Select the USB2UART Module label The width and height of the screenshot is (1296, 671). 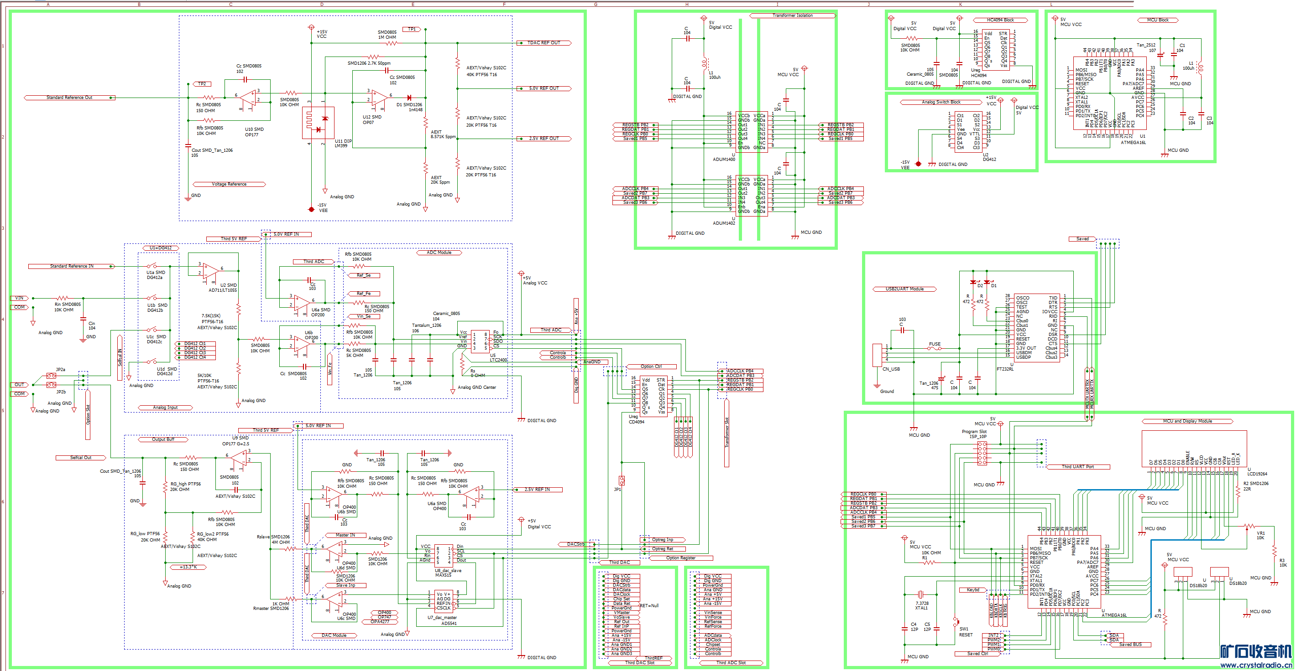[904, 289]
